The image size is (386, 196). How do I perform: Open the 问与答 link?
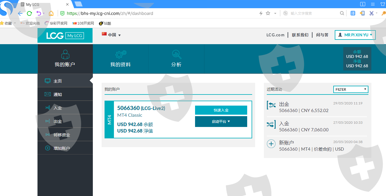322,35
